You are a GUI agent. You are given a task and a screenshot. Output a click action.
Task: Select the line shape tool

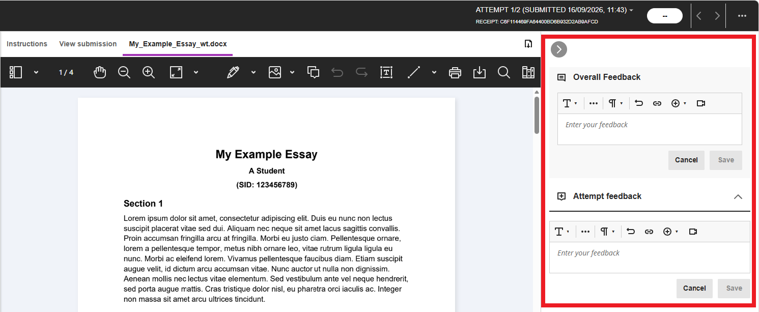pos(414,72)
